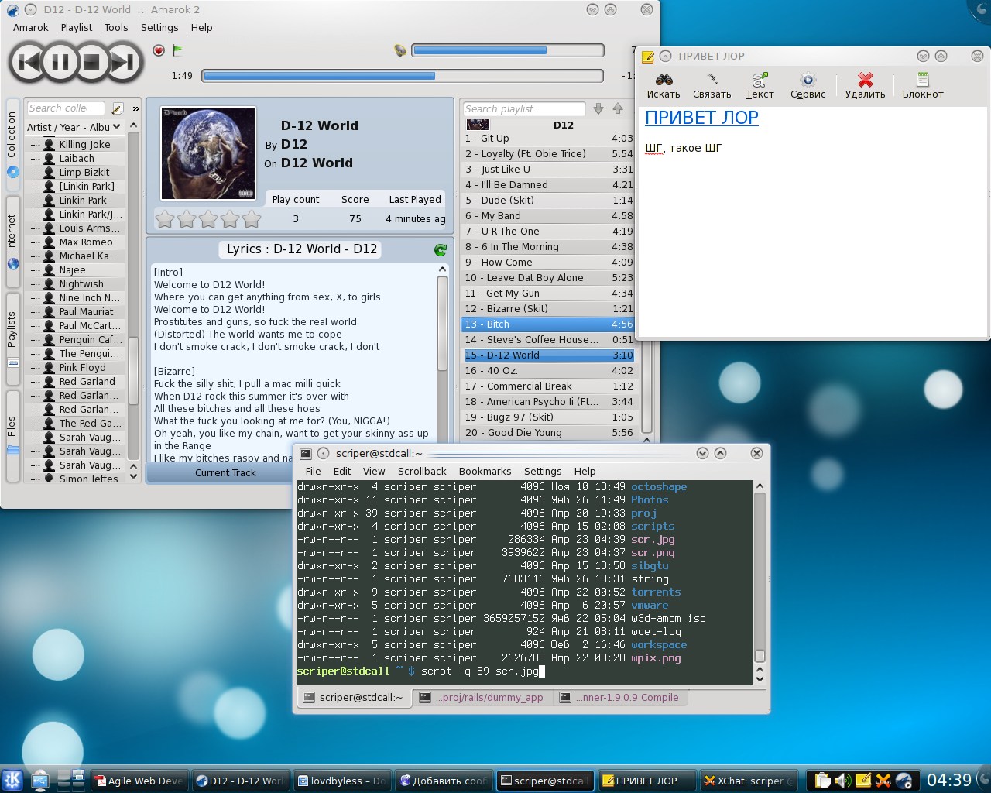Click the speaker mute icon beside volume

click(x=400, y=50)
